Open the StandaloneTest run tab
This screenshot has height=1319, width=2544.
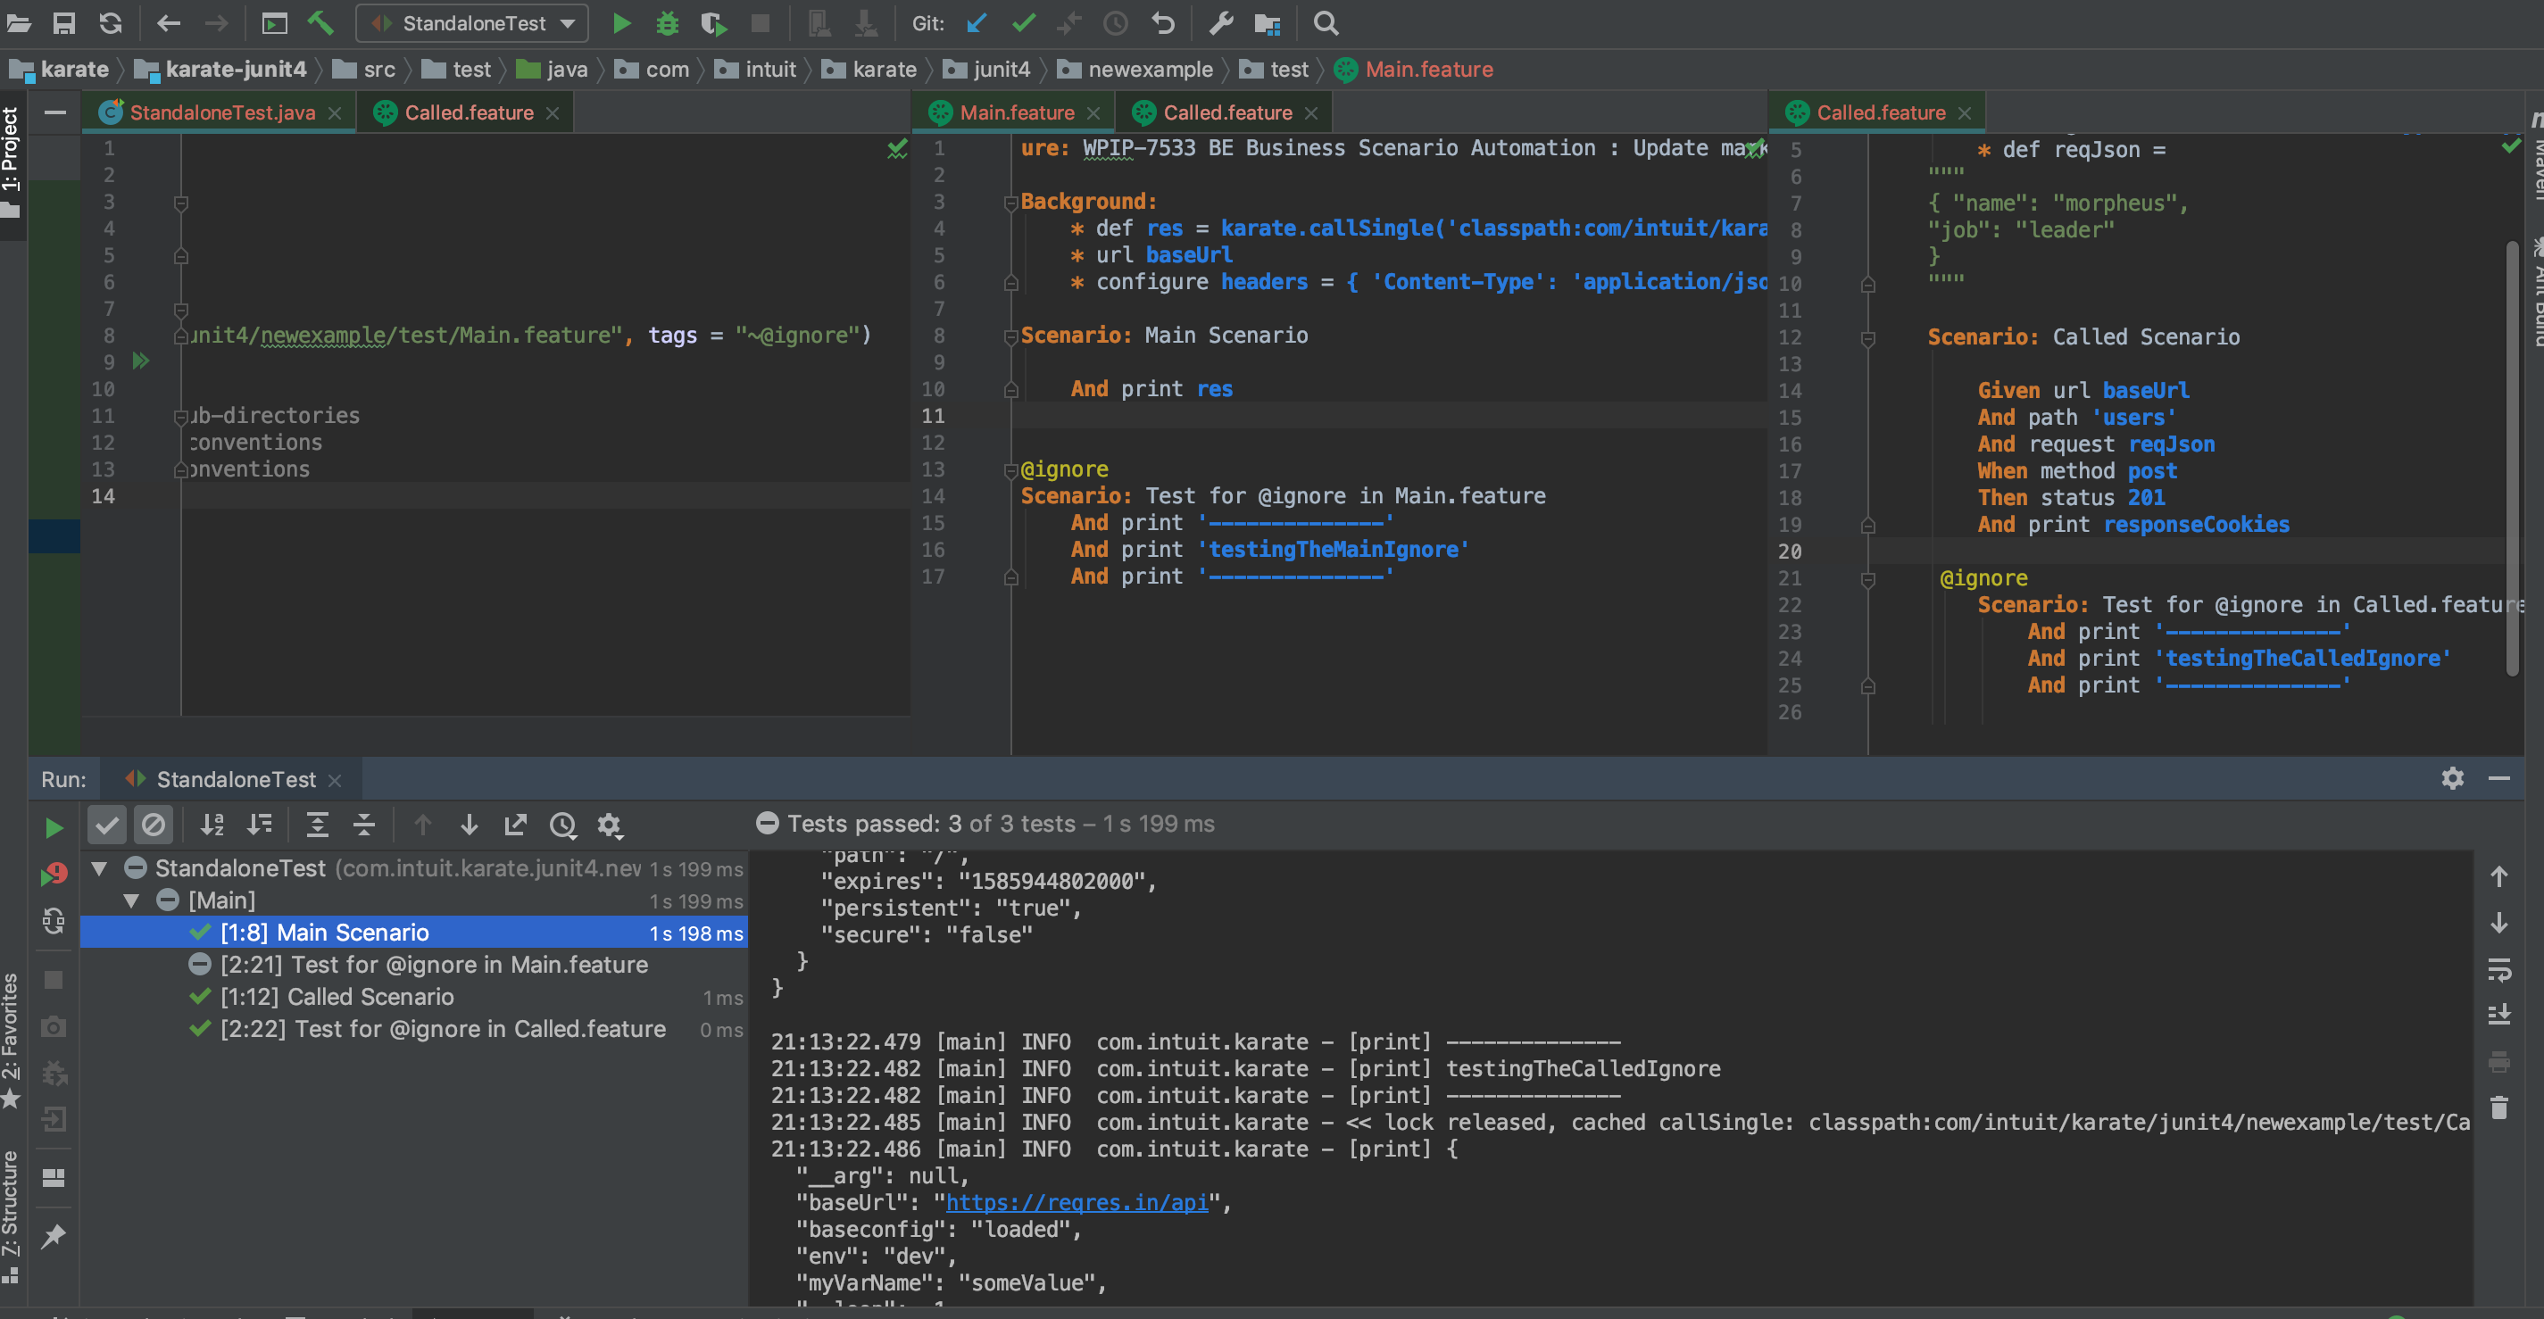[x=235, y=779]
